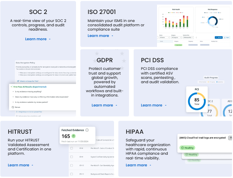
Task: Click the arrow icon after HIPAA Learn more
Action: [150, 165]
